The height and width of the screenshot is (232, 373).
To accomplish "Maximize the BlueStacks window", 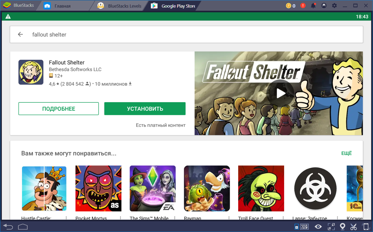I will 355,5.
